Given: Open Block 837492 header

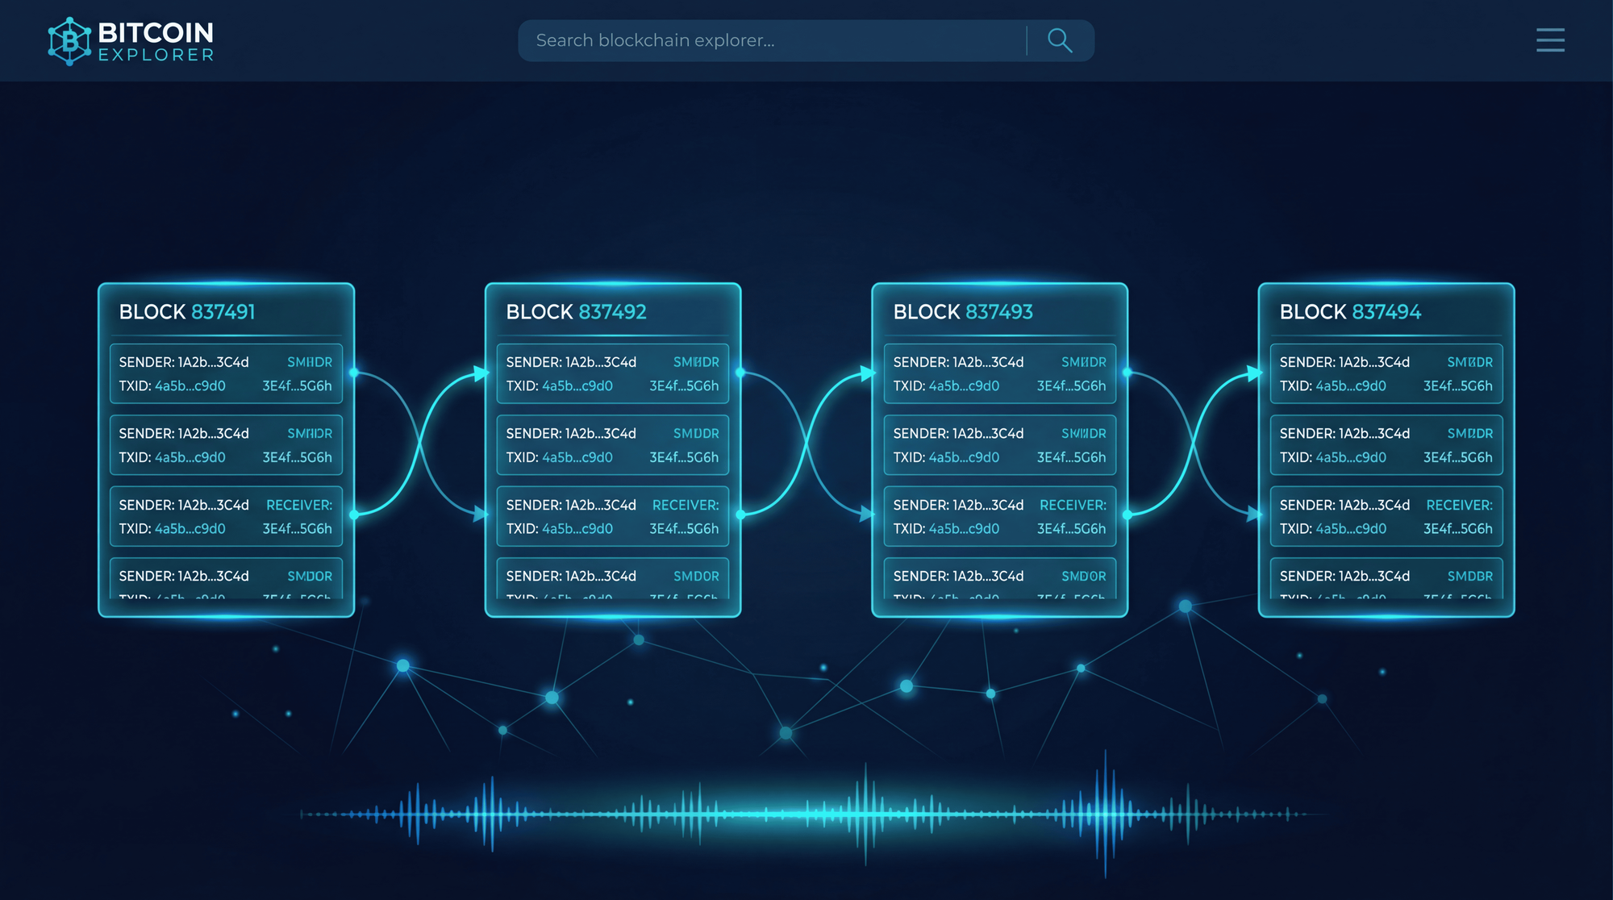Looking at the screenshot, I should (576, 312).
